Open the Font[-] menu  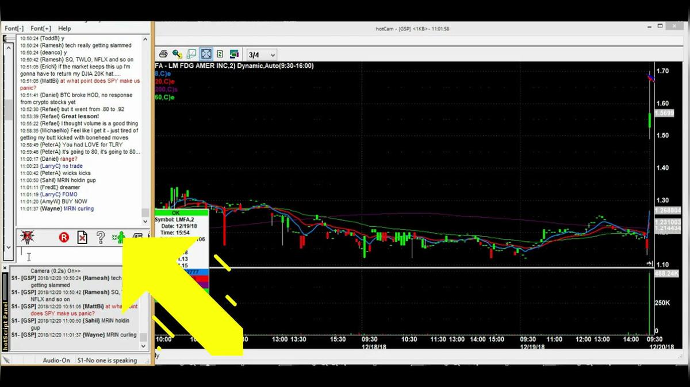pyautogui.click(x=14, y=28)
